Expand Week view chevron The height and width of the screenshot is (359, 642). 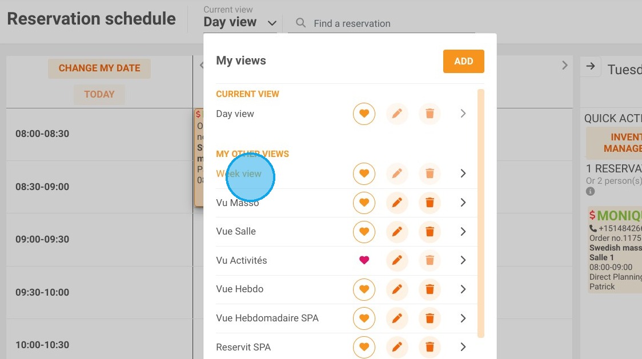[x=463, y=174]
